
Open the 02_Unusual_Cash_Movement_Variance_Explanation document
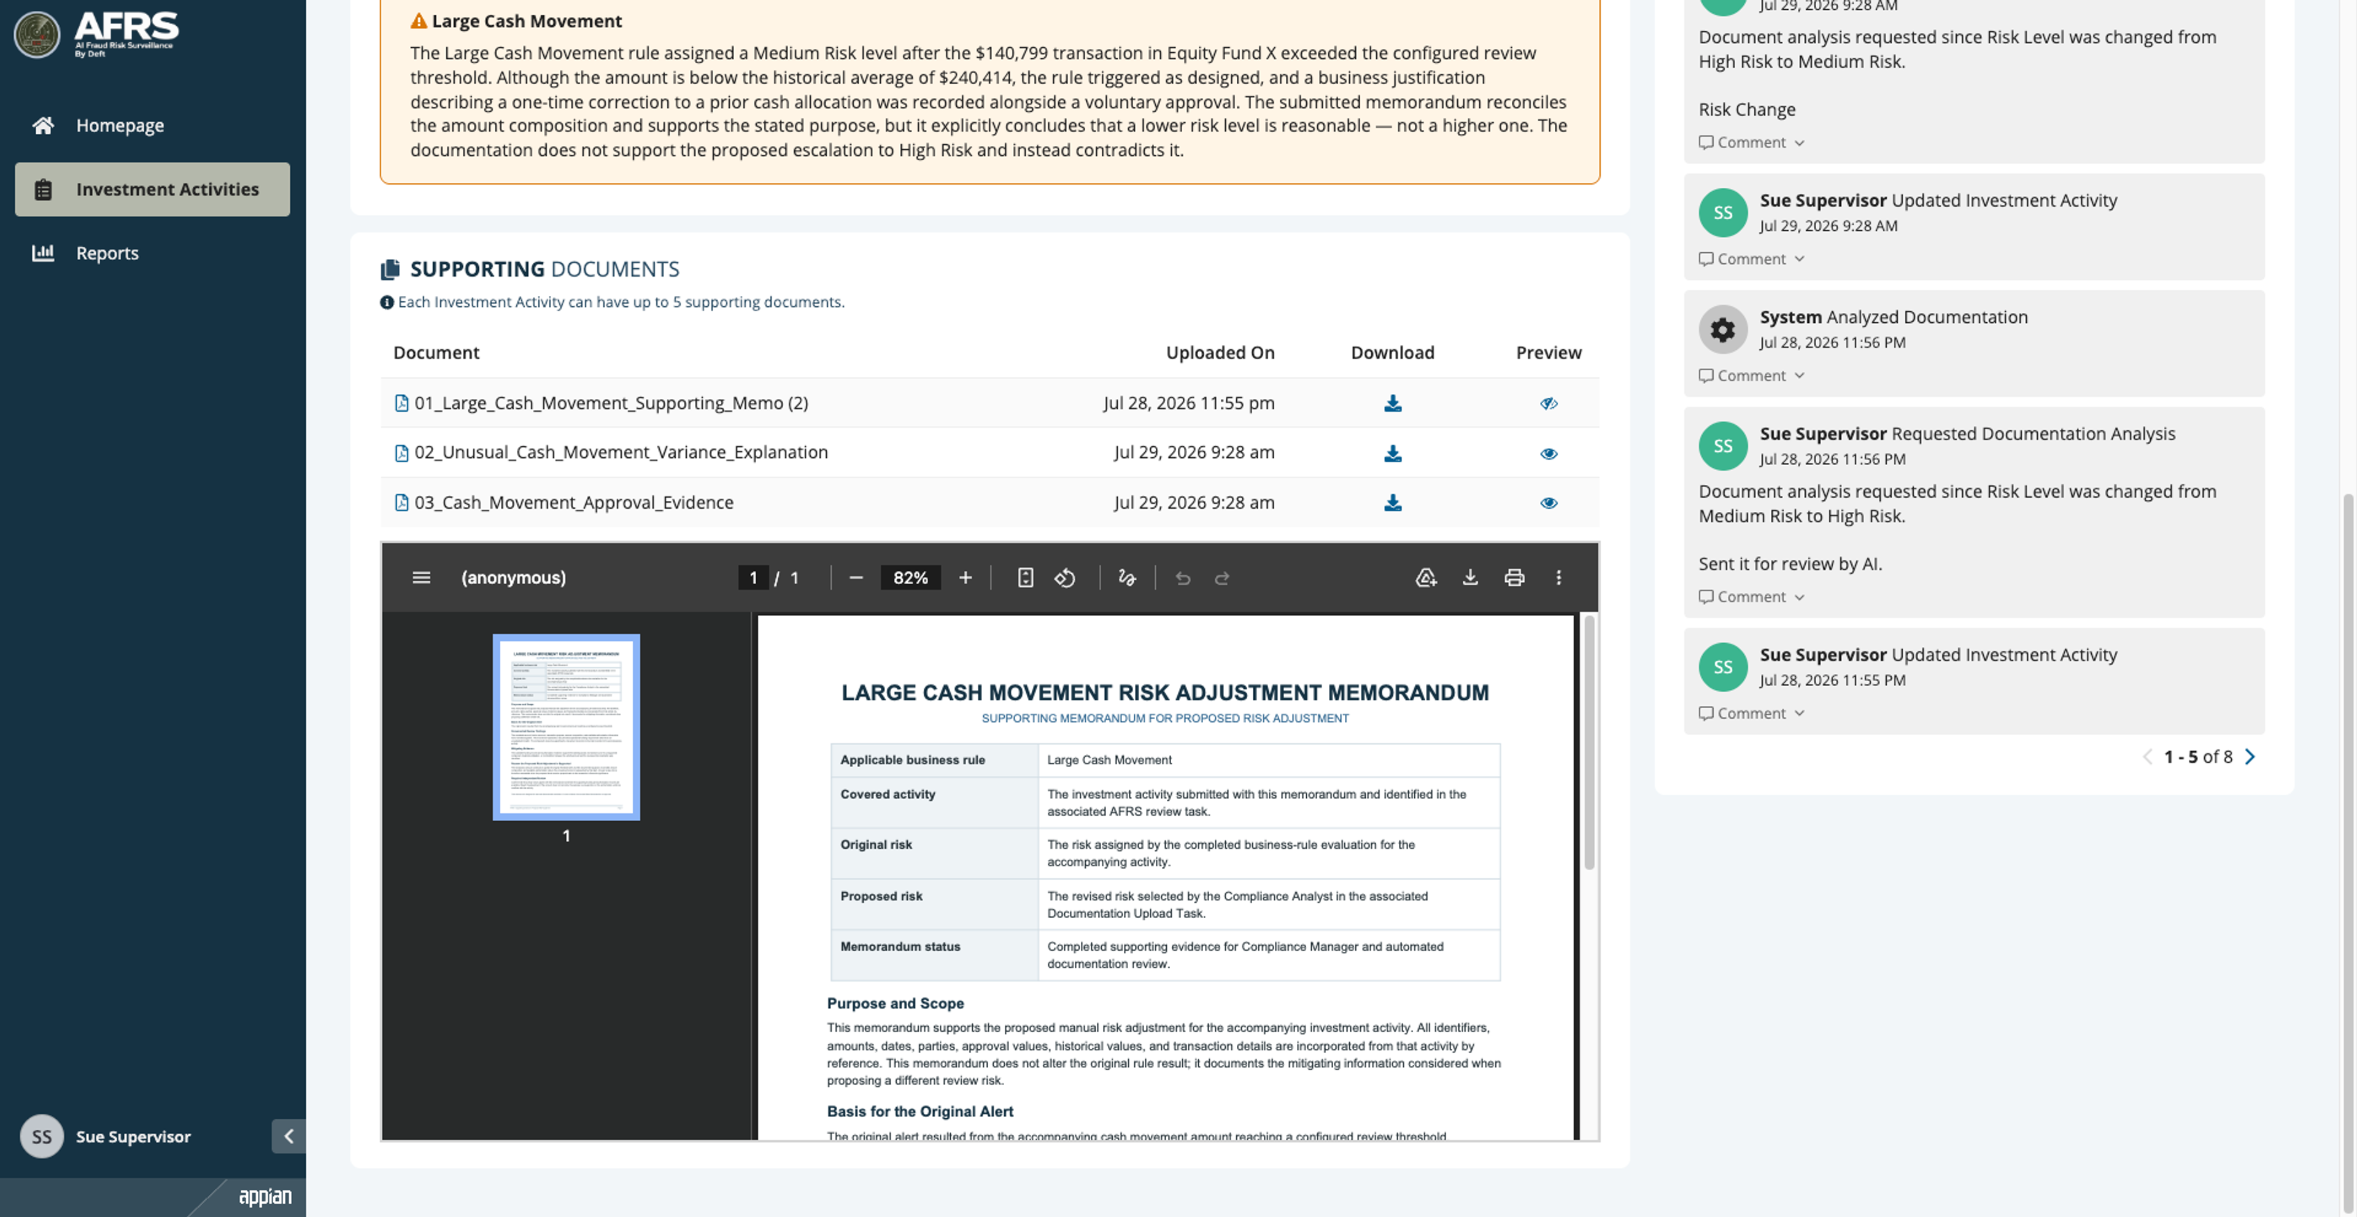(x=621, y=452)
